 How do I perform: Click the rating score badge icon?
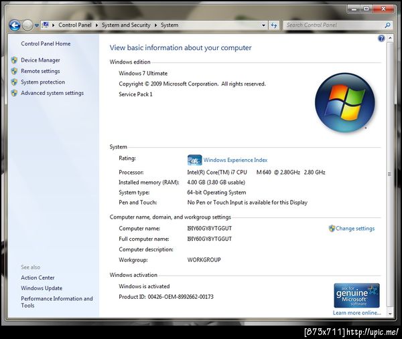194,160
